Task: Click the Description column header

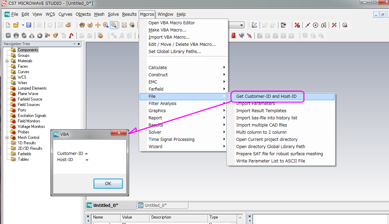Action: coord(178,217)
